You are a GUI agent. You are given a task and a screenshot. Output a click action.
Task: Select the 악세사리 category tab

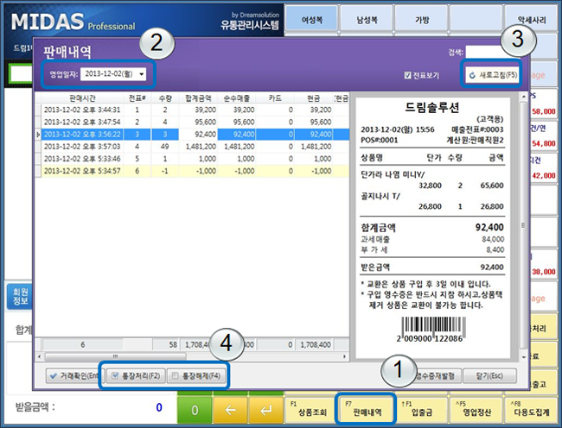pos(531,20)
